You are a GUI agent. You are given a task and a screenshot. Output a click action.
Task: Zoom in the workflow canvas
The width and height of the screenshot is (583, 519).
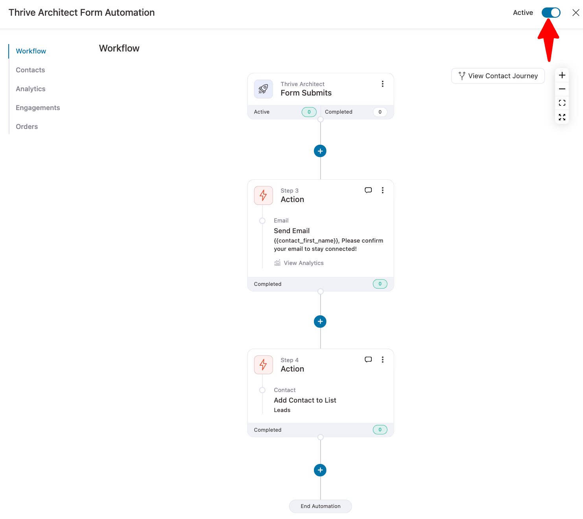562,75
